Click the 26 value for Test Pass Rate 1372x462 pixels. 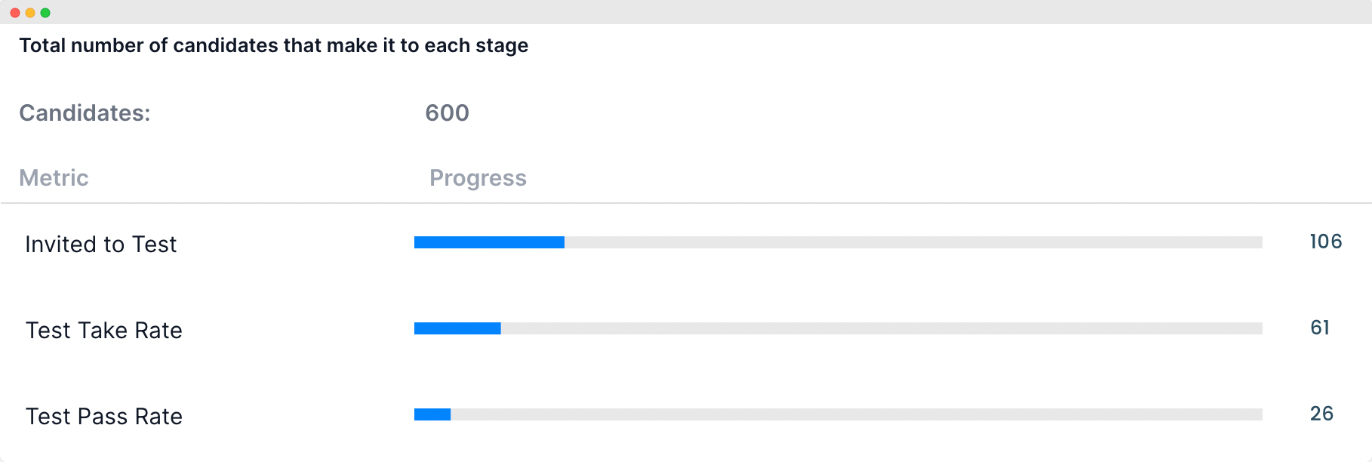tap(1321, 414)
